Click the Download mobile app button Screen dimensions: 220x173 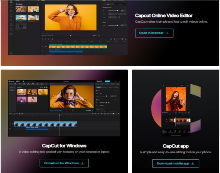pos(175,163)
